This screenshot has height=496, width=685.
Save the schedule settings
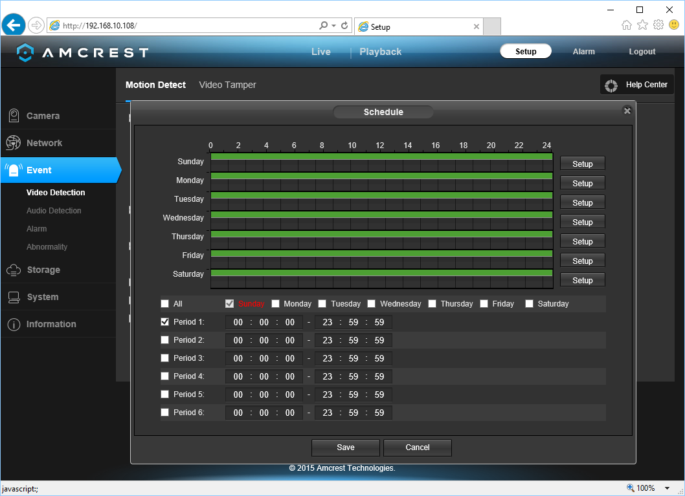point(345,447)
